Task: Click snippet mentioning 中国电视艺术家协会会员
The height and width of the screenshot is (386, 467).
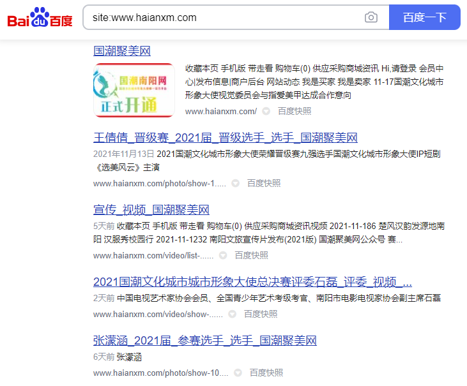Action: 279,298
